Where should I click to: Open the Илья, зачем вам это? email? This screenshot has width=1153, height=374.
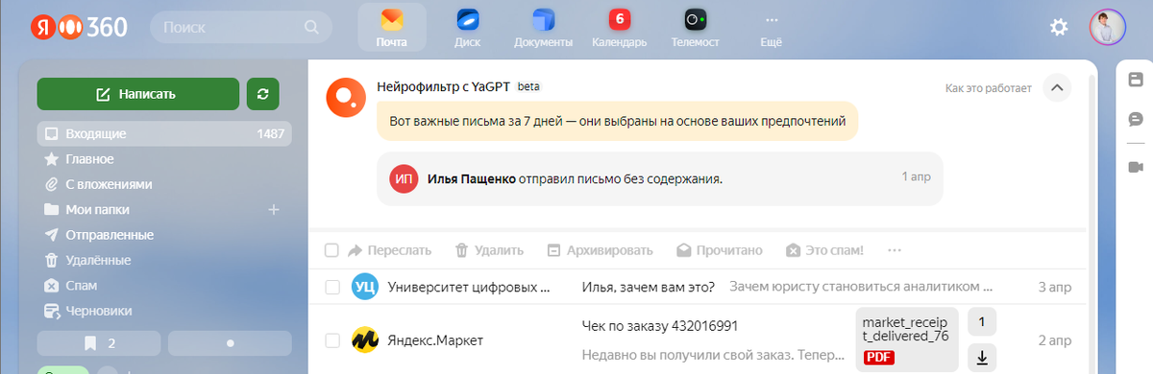click(649, 287)
